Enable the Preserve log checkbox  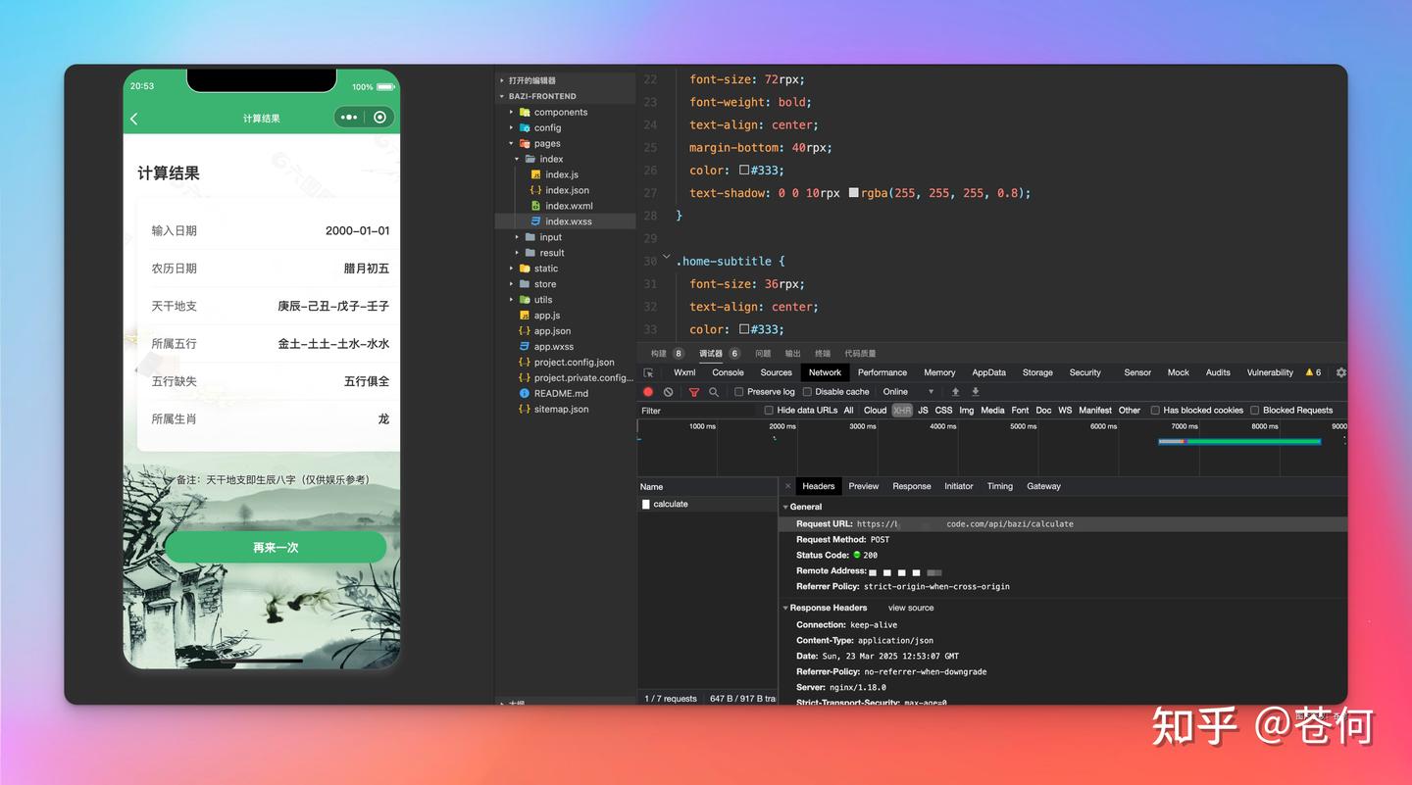(x=740, y=392)
